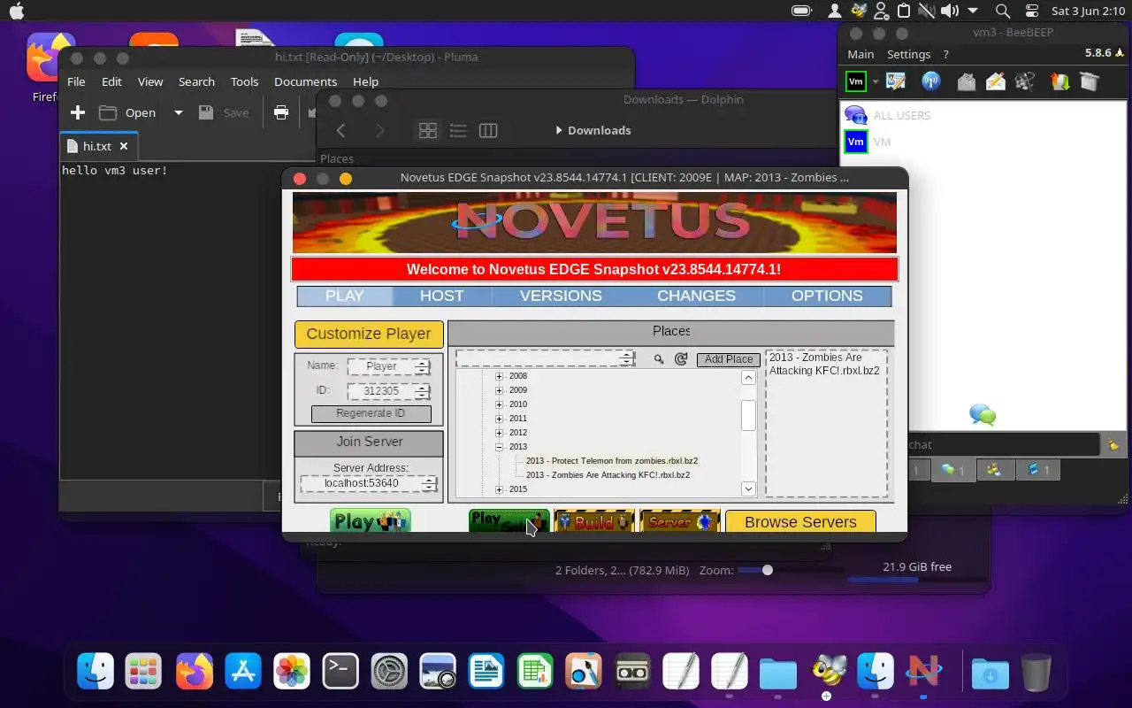The height and width of the screenshot is (708, 1132).
Task: Click Dolphin forward navigation arrow
Action: (379, 130)
